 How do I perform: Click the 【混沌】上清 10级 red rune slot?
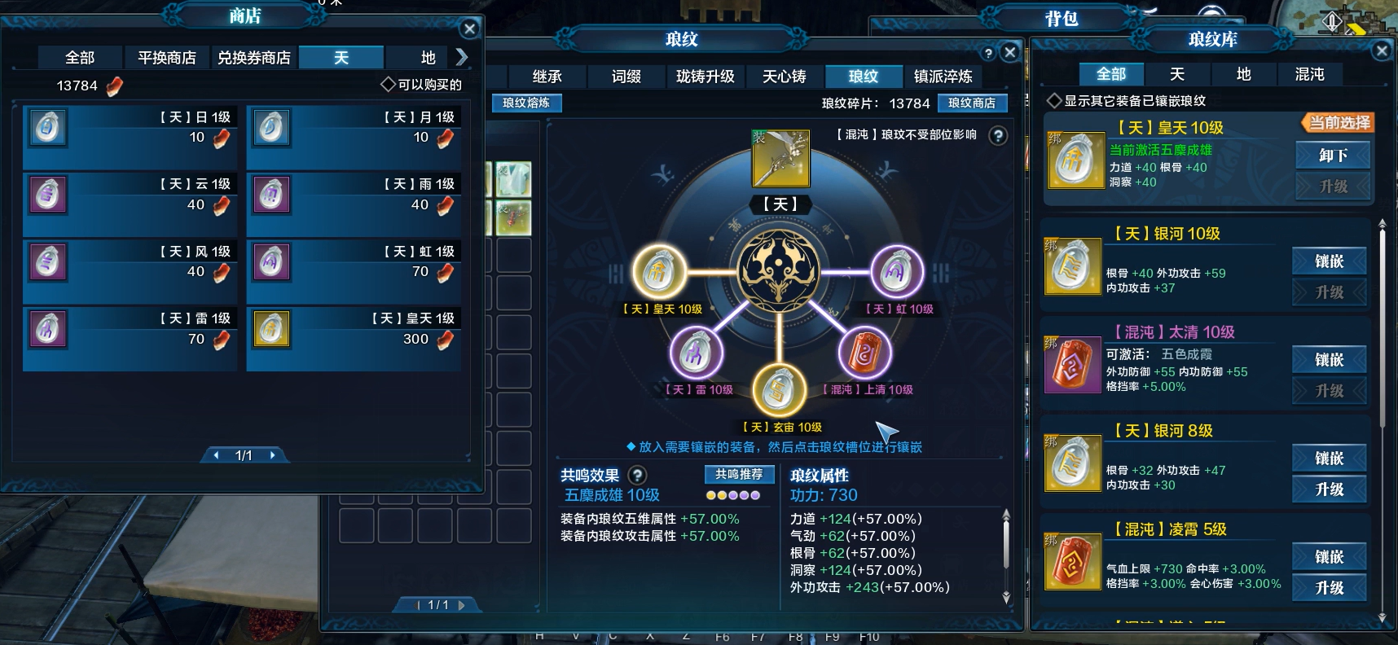[864, 353]
